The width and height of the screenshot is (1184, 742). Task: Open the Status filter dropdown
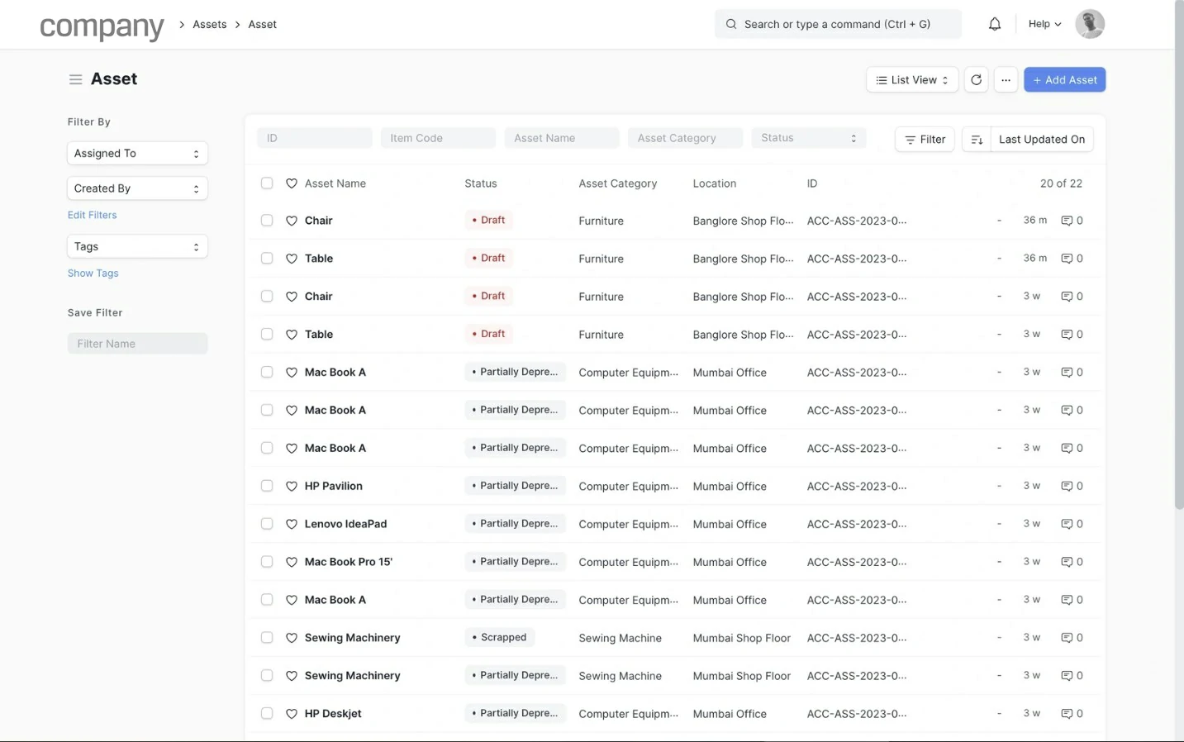808,138
